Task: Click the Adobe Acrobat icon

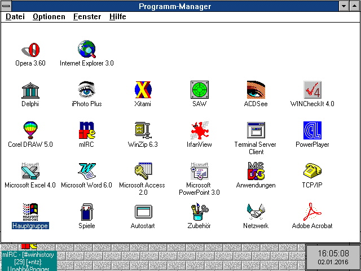Action: (312, 212)
